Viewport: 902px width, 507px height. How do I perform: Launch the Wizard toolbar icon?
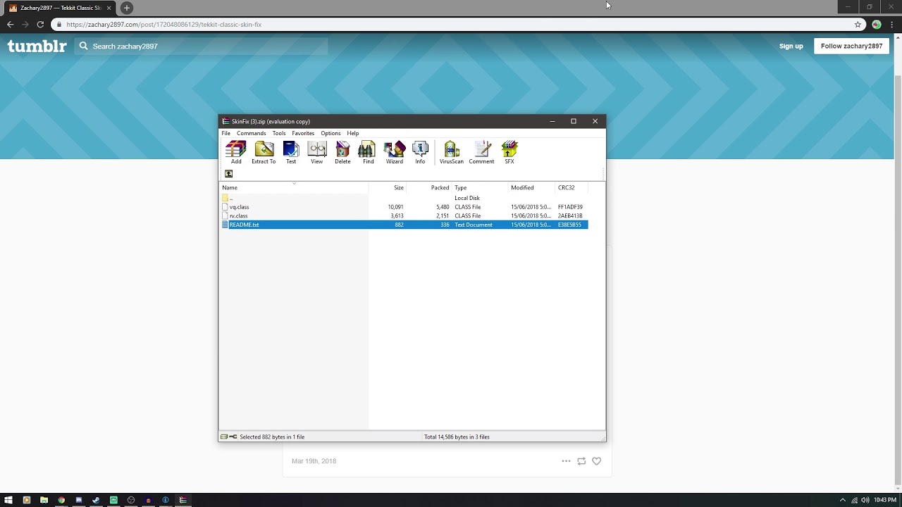click(x=395, y=153)
